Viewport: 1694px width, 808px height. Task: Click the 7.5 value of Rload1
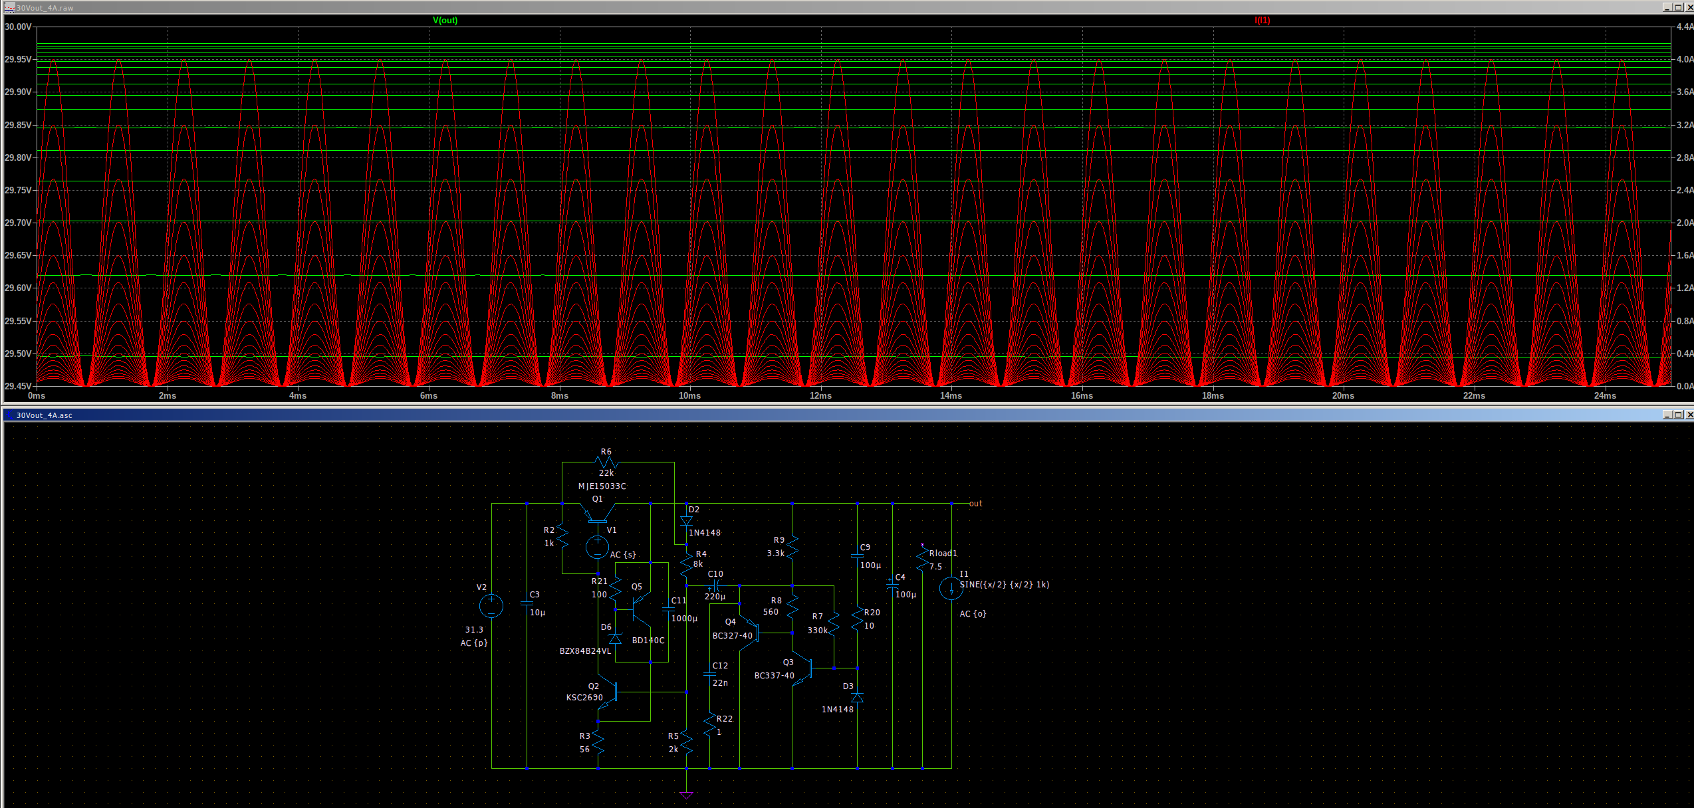pyautogui.click(x=935, y=567)
